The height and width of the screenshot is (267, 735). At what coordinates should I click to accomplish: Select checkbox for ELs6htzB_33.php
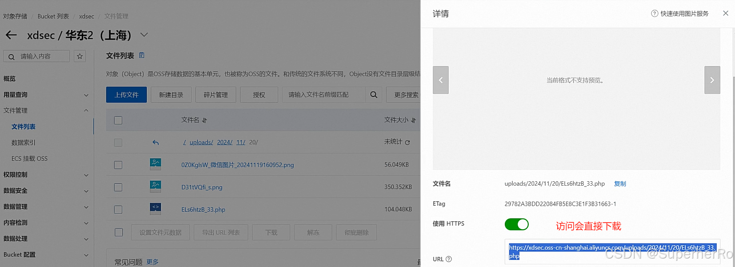point(118,209)
